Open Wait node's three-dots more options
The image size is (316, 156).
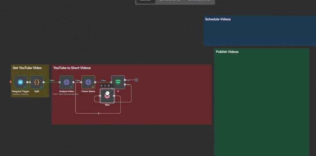tap(112, 86)
